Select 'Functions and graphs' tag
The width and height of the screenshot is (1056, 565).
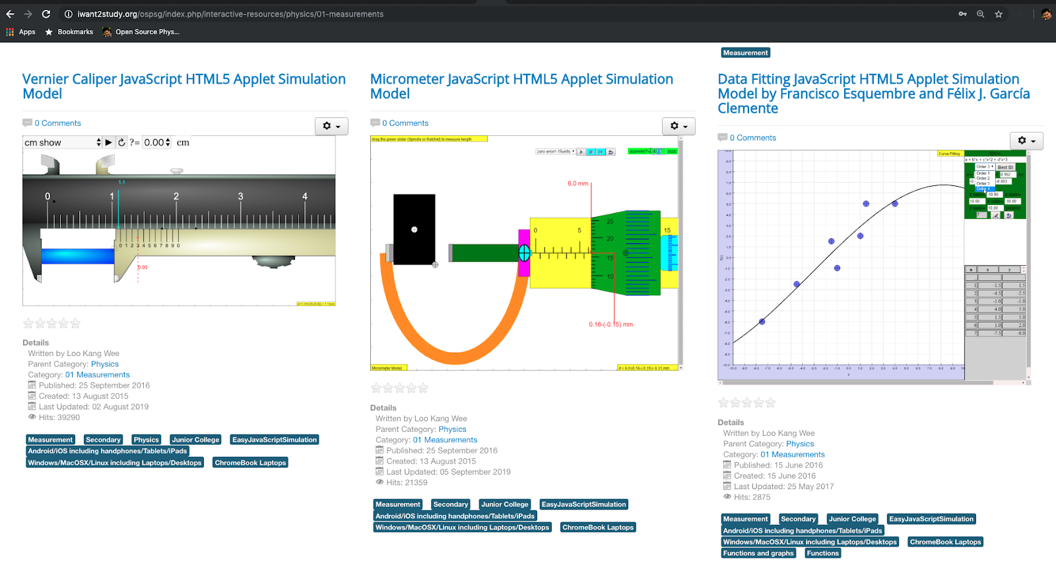click(758, 553)
